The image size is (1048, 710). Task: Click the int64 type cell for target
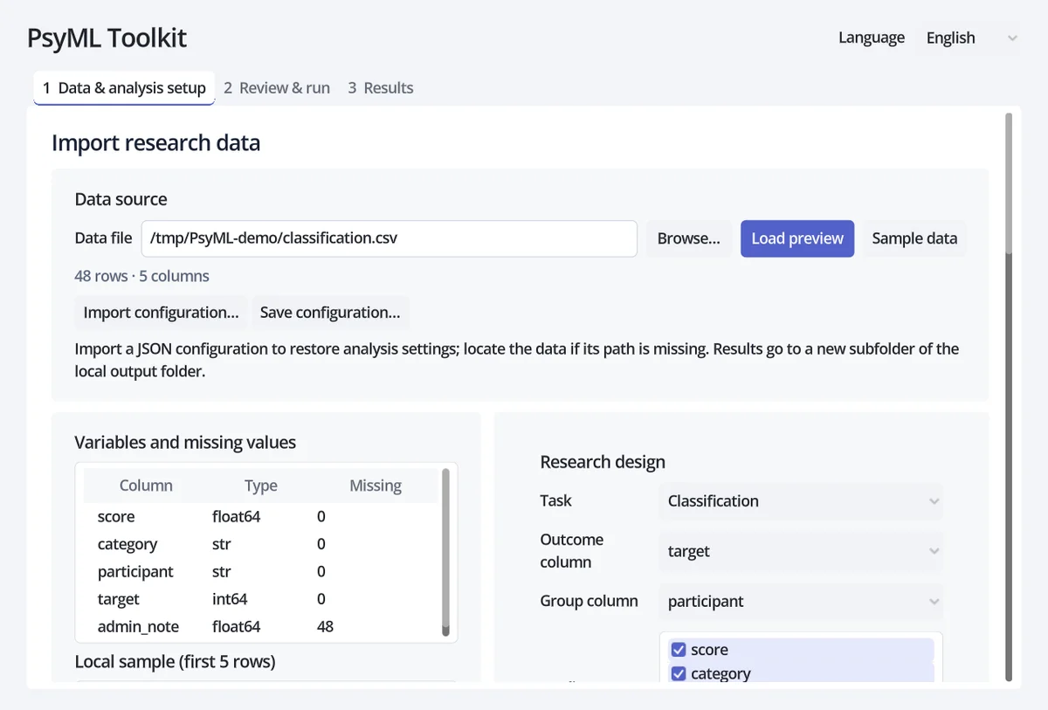[x=230, y=599]
